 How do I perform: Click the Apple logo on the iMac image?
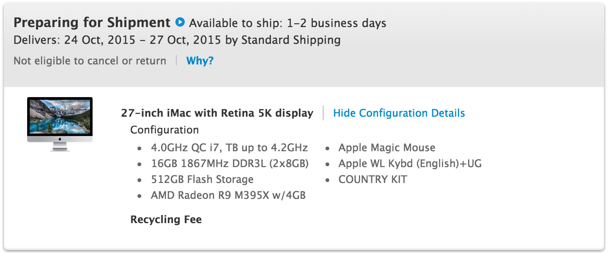click(60, 139)
